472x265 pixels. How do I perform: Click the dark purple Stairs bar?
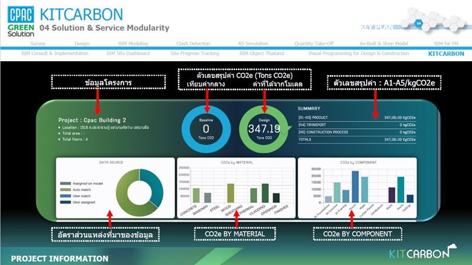pyautogui.click(x=392, y=195)
